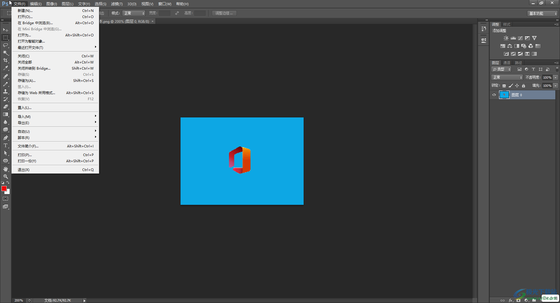Viewport: 560px width, 303px height.
Task: Select the Crop tool
Action: click(x=6, y=60)
